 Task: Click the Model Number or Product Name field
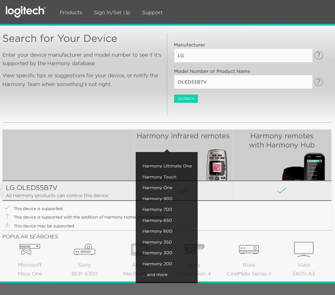pos(243,82)
